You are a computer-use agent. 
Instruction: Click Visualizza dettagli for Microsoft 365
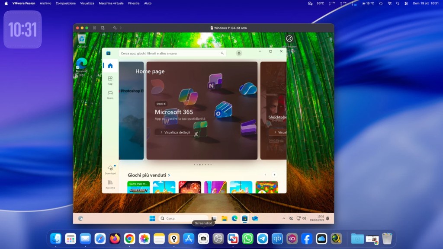pyautogui.click(x=175, y=132)
